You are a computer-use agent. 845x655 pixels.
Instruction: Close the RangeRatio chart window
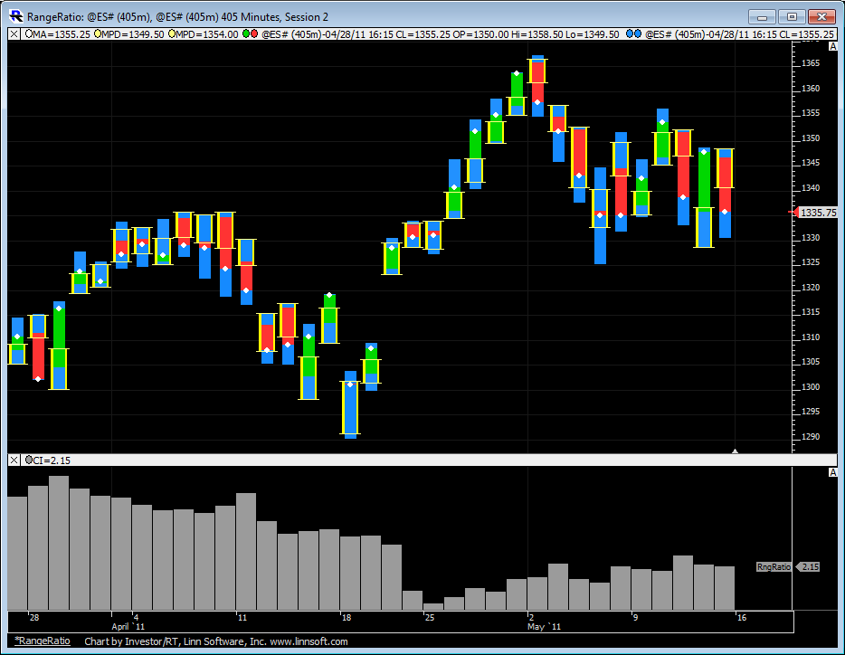click(821, 17)
